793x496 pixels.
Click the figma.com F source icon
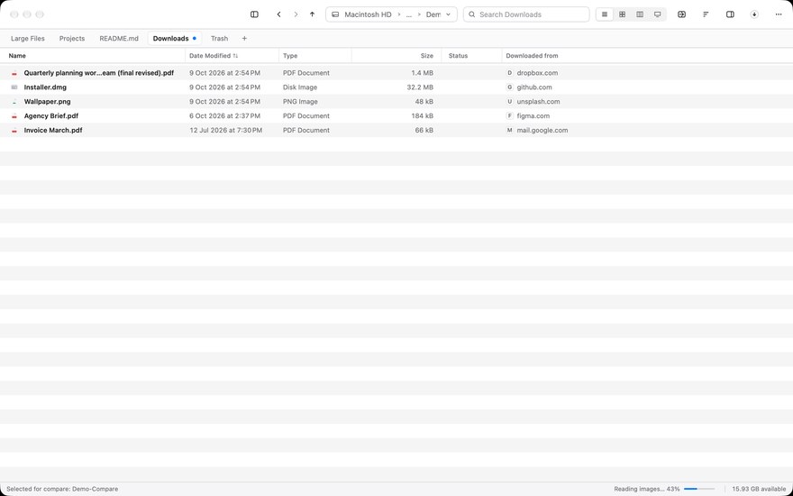pyautogui.click(x=510, y=116)
